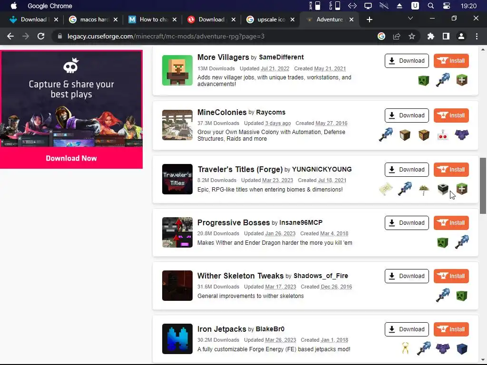Open the Progressive Bosses title link
Screen dimensions: 487x365
pos(233,222)
